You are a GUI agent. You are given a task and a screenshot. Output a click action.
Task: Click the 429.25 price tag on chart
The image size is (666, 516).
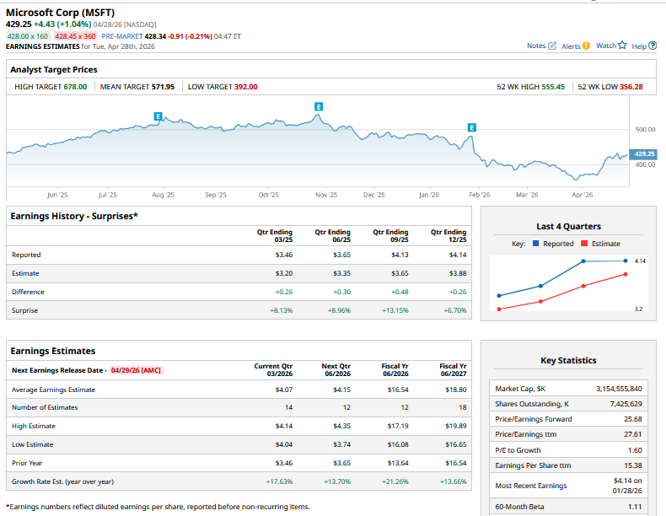click(x=643, y=154)
